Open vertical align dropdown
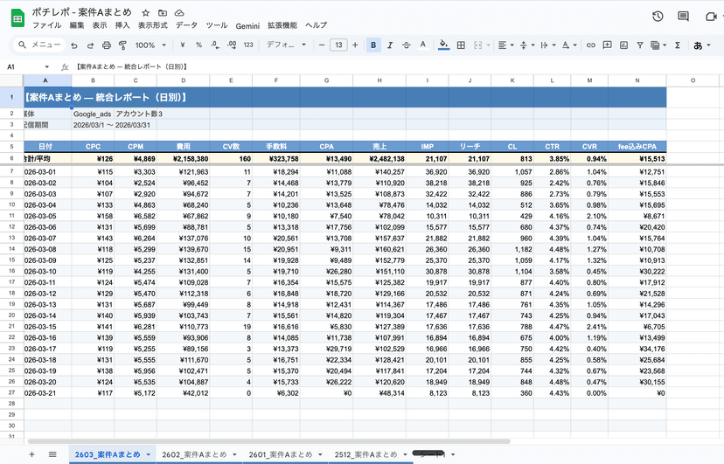The image size is (724, 464). click(x=527, y=45)
